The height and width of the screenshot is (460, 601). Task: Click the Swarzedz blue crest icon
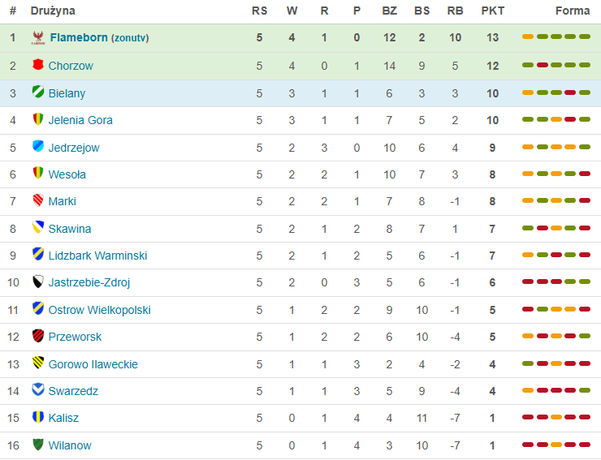point(37,390)
